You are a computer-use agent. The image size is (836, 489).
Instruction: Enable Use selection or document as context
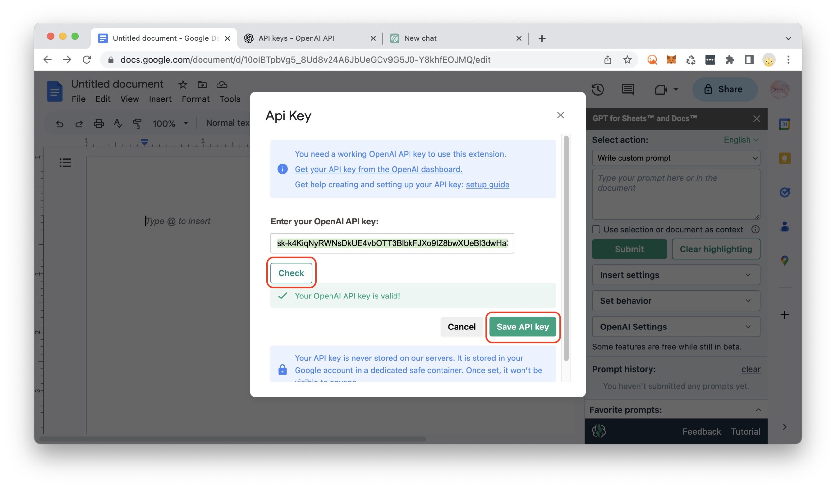596,230
